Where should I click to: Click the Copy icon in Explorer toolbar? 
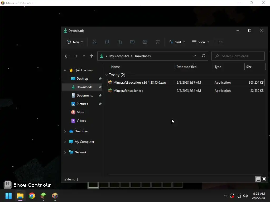(107, 42)
